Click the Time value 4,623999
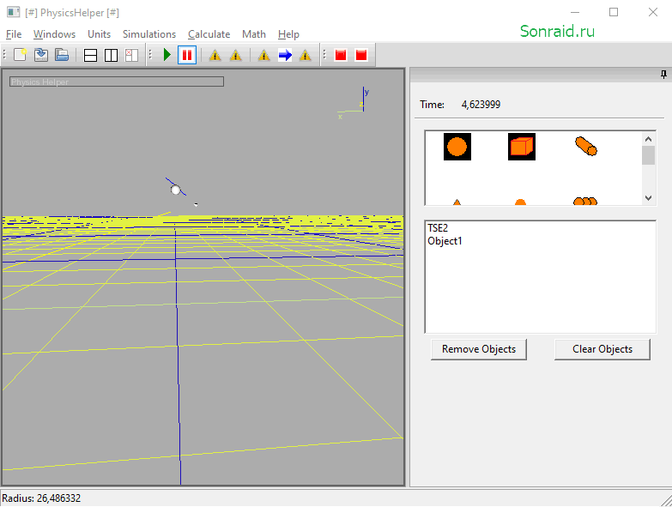 tap(481, 105)
